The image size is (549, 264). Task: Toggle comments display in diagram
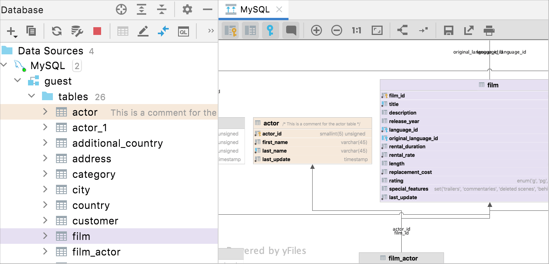click(x=291, y=30)
